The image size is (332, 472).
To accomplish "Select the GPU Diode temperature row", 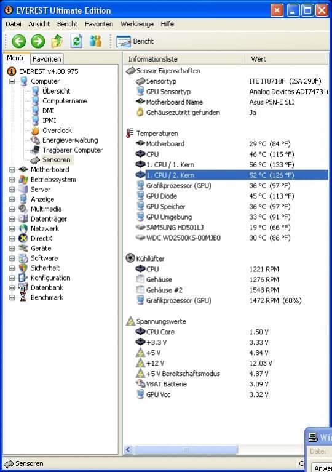I will click(x=232, y=196).
